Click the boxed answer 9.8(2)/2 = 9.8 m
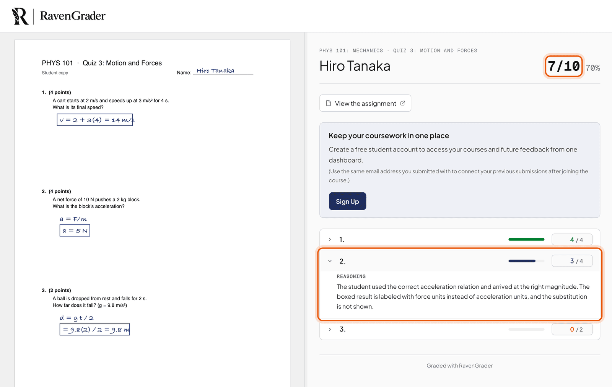The height and width of the screenshot is (387, 612). coord(95,330)
